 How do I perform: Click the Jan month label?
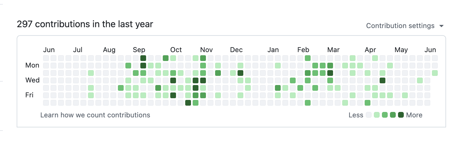point(273,50)
